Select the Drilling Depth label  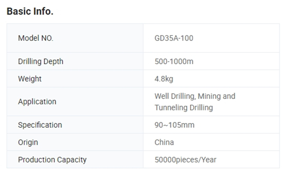[x=41, y=62]
